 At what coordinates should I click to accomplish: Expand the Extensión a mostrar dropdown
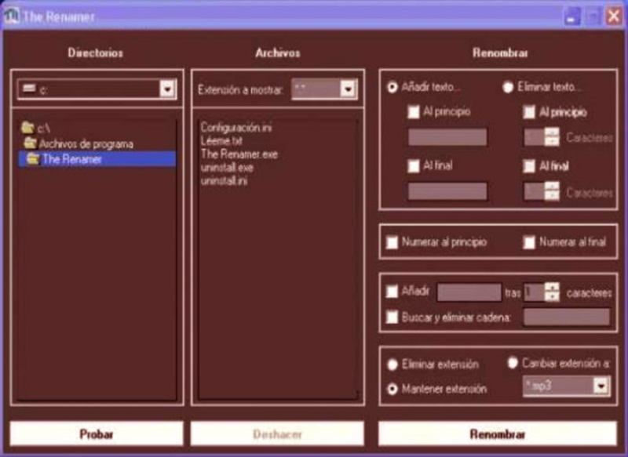[348, 89]
